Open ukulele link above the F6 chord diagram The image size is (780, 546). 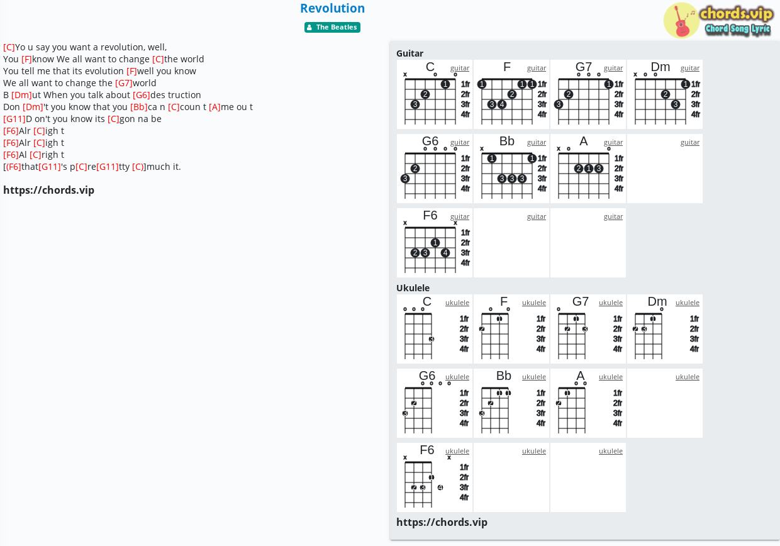pos(457,451)
